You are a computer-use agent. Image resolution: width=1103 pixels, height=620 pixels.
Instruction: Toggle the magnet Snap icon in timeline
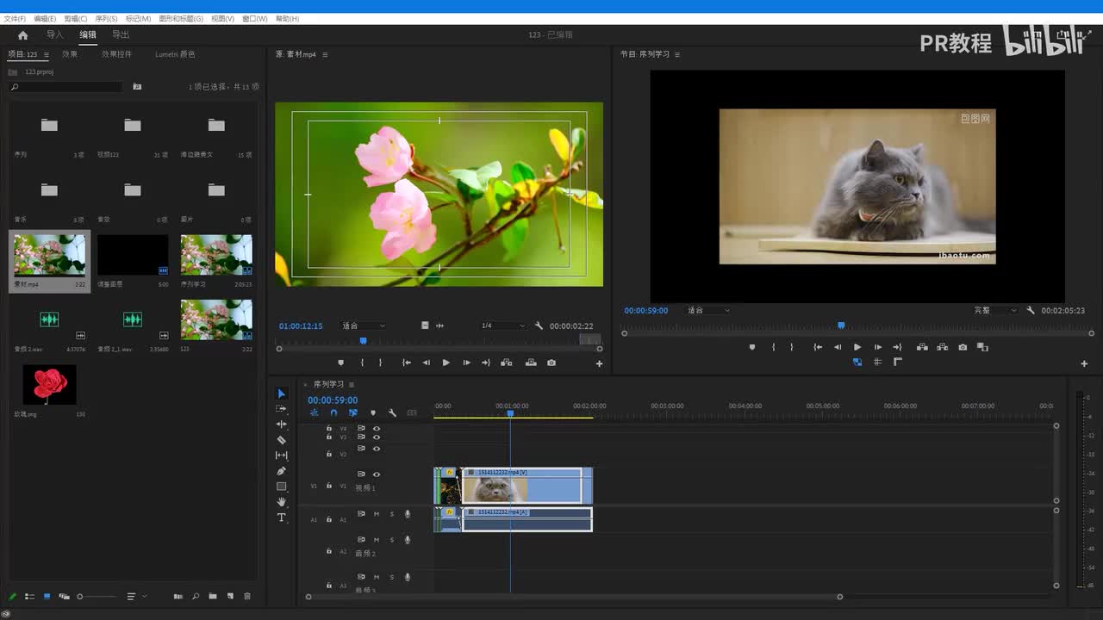[x=333, y=413]
